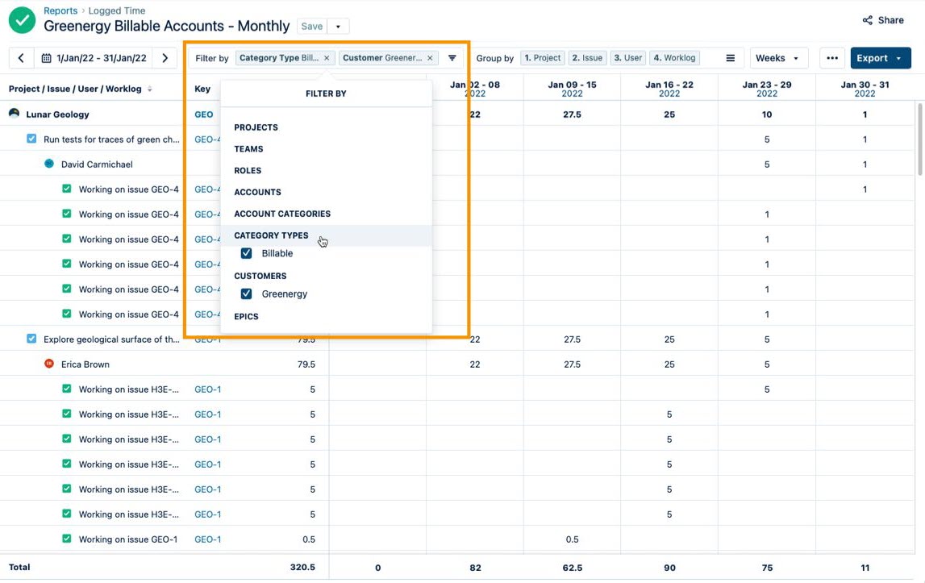Uncheck the Billable category type filter

[x=246, y=253]
